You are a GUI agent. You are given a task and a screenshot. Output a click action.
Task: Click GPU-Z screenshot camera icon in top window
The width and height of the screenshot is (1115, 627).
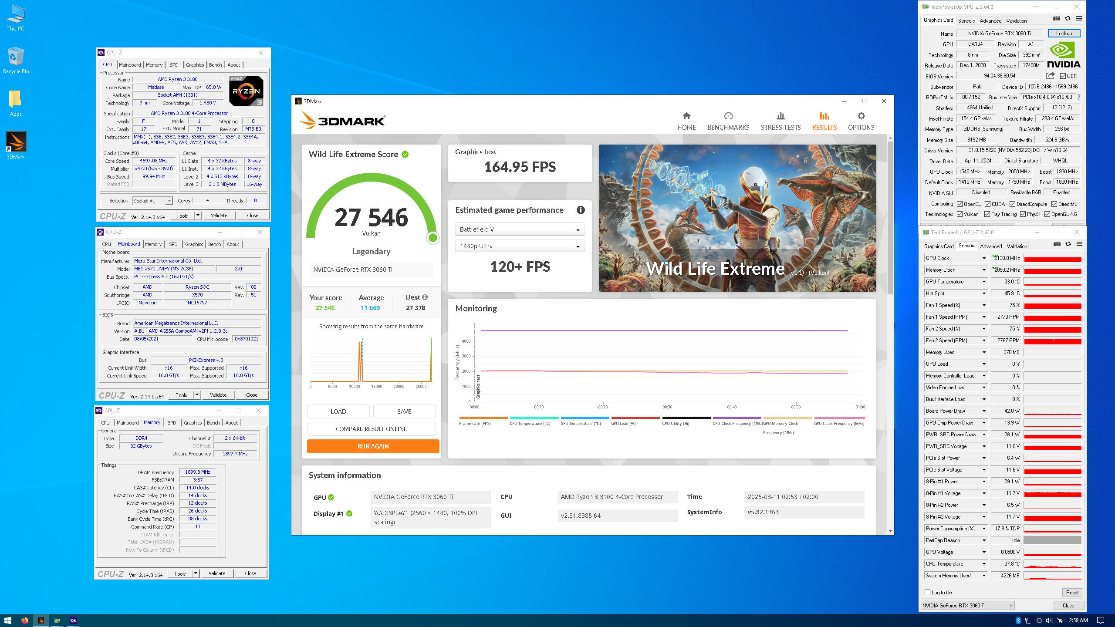[1056, 18]
